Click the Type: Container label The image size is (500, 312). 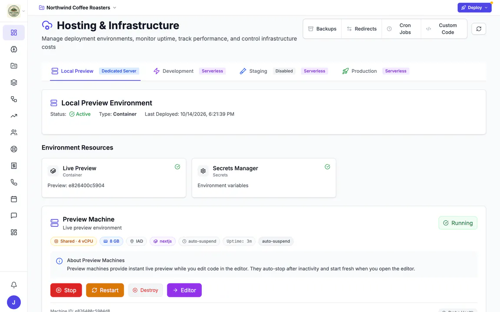pos(118,114)
